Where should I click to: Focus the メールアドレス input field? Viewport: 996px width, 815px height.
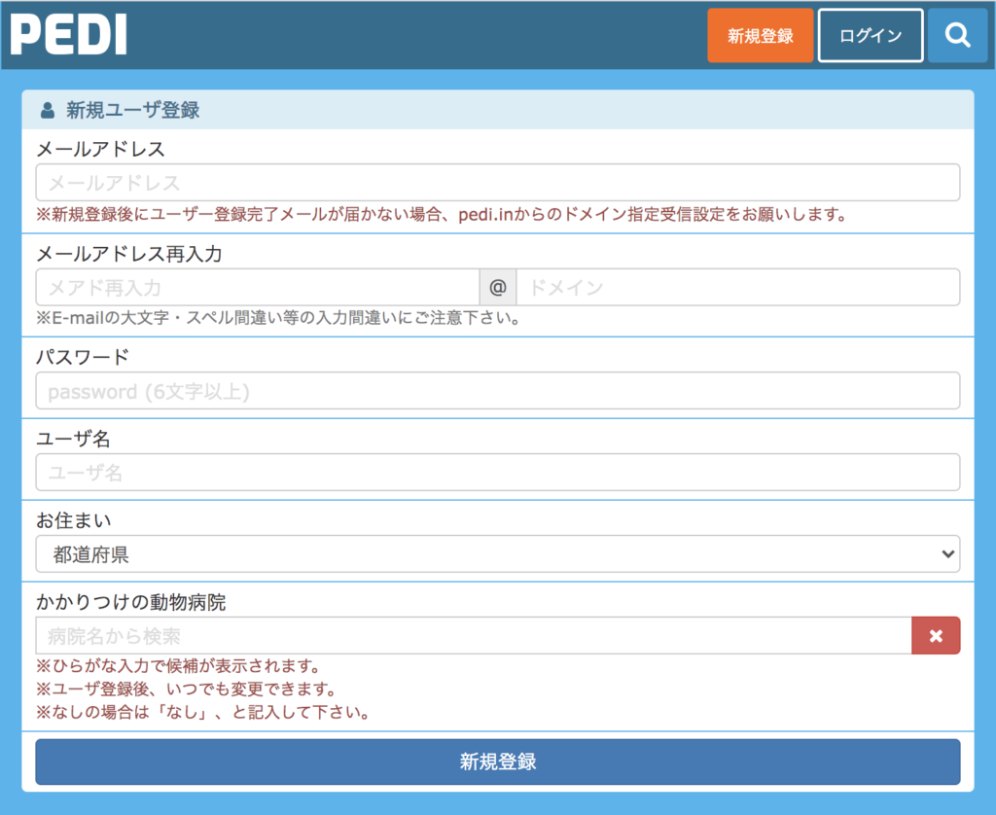497,183
